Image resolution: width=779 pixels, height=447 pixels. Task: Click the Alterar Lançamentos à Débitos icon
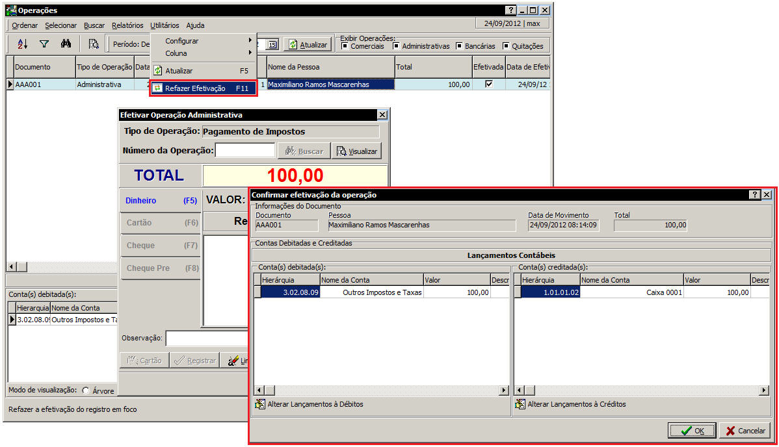click(261, 404)
